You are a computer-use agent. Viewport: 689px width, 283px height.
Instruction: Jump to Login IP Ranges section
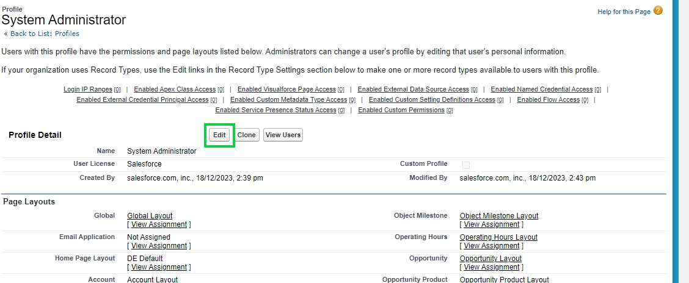(88, 90)
